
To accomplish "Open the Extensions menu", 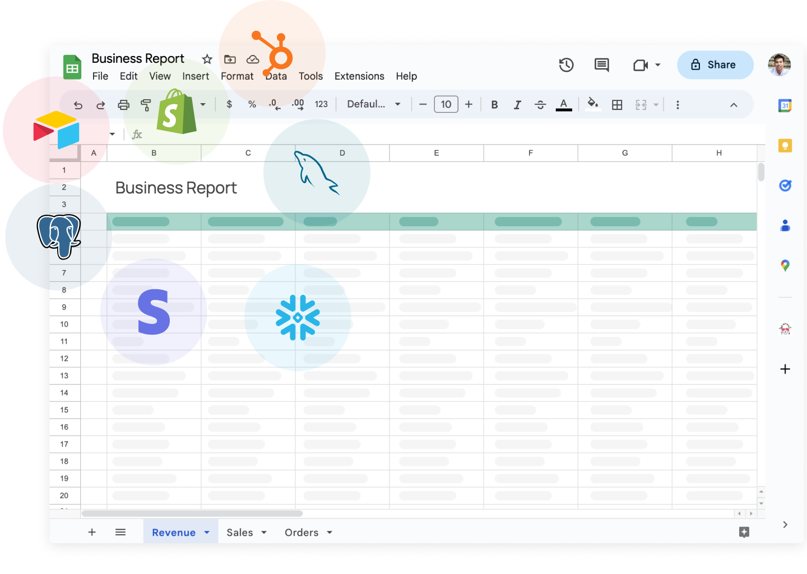I will point(359,76).
